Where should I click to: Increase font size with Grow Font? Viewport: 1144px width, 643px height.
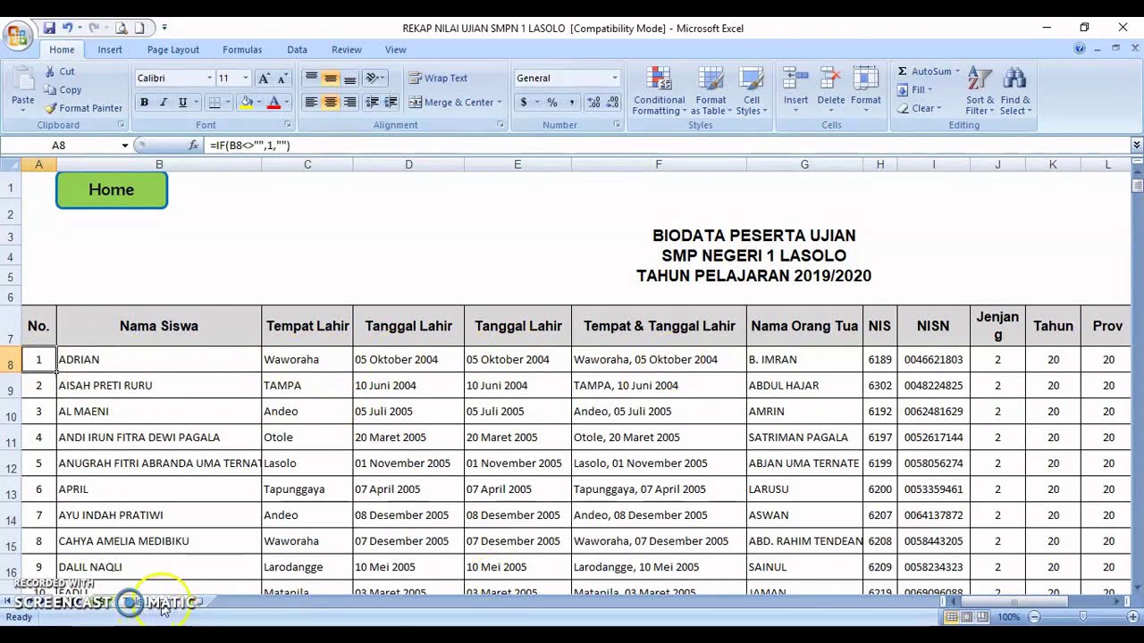point(263,79)
